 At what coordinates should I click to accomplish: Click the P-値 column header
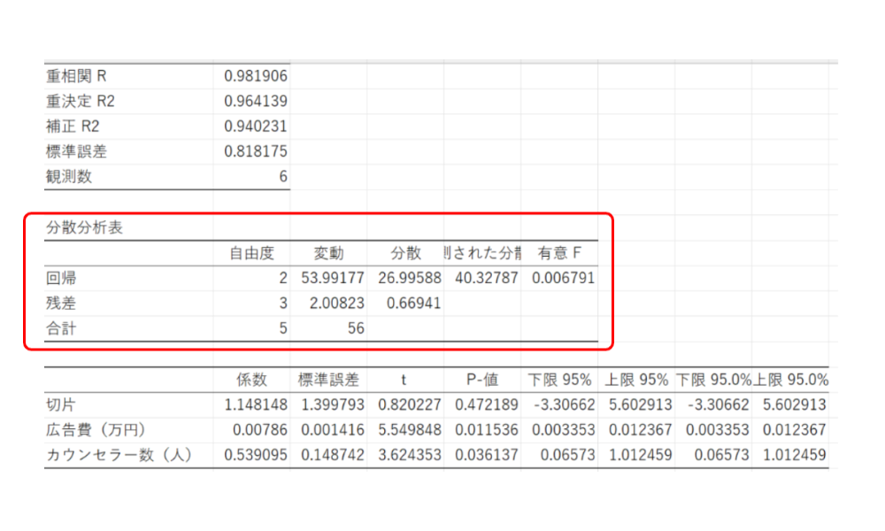[482, 380]
